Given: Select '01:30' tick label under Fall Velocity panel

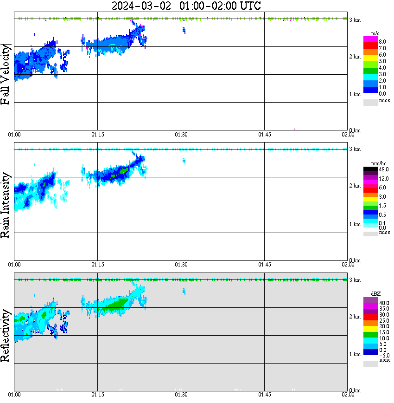Looking at the screenshot, I should click(181, 135).
